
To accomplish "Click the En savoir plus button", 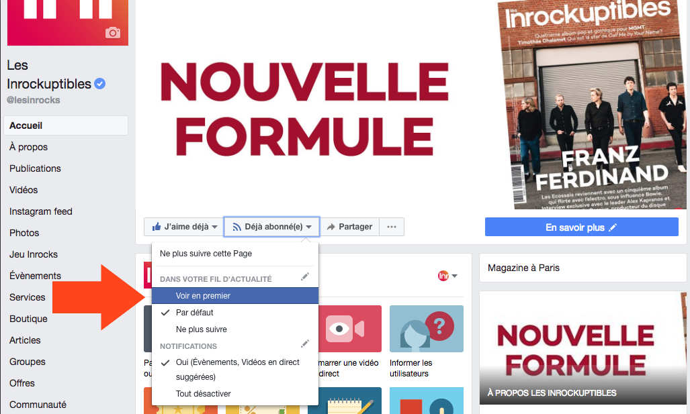I will [581, 227].
